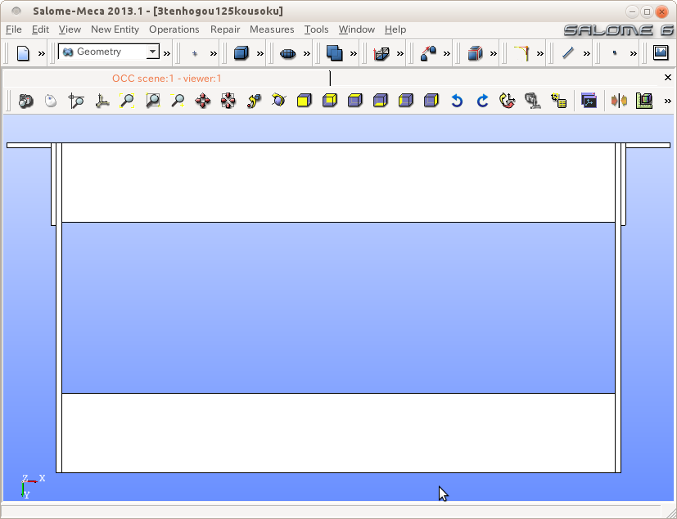Image resolution: width=677 pixels, height=519 pixels.
Task: Click the Reset view icon
Action: tap(508, 101)
